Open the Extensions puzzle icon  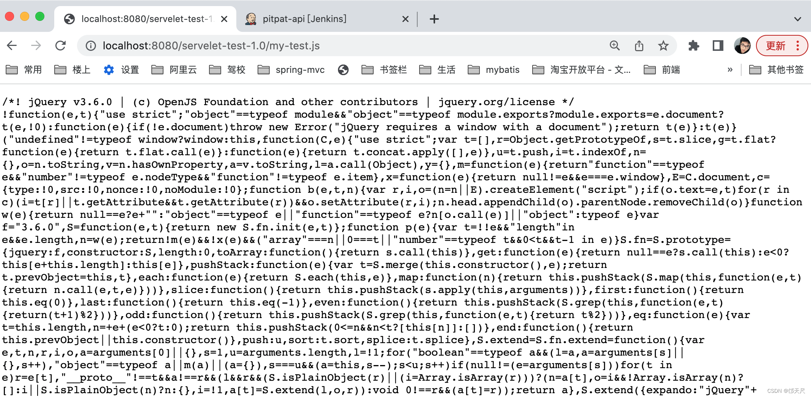coord(694,46)
